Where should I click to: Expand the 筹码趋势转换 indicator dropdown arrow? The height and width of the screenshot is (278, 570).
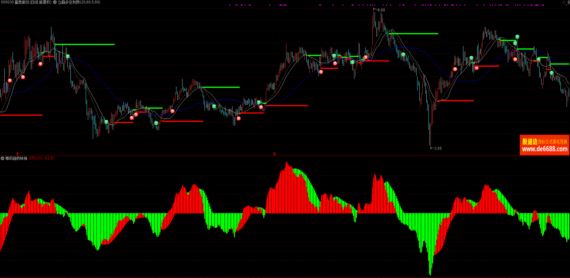[x=2, y=158]
